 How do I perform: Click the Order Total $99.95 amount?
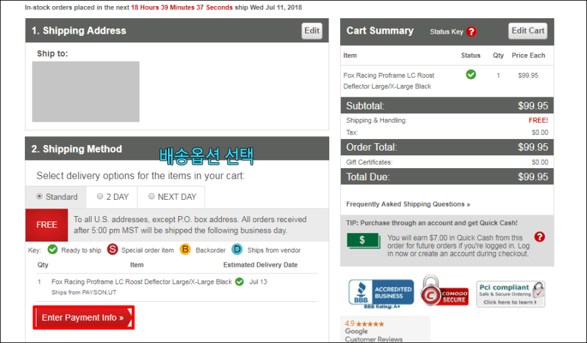coord(533,147)
